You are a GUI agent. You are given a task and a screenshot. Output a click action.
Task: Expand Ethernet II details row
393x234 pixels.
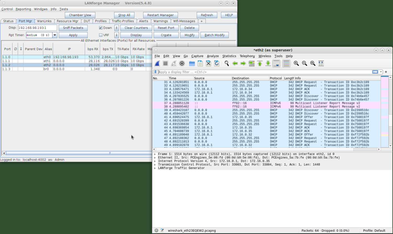click(155, 157)
